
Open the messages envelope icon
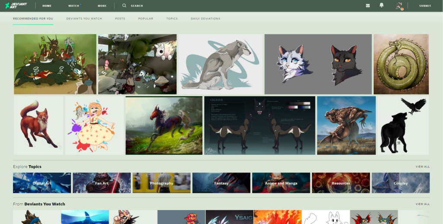(x=368, y=6)
